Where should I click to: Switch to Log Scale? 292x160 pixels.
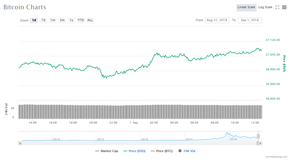coord(265,7)
